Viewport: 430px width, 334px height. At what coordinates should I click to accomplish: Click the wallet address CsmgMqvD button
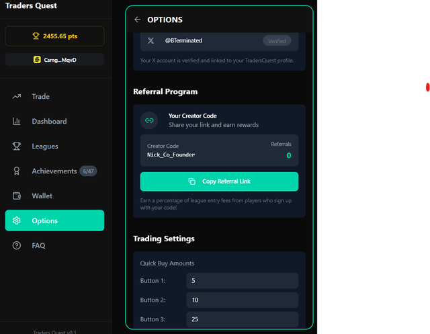coord(54,60)
